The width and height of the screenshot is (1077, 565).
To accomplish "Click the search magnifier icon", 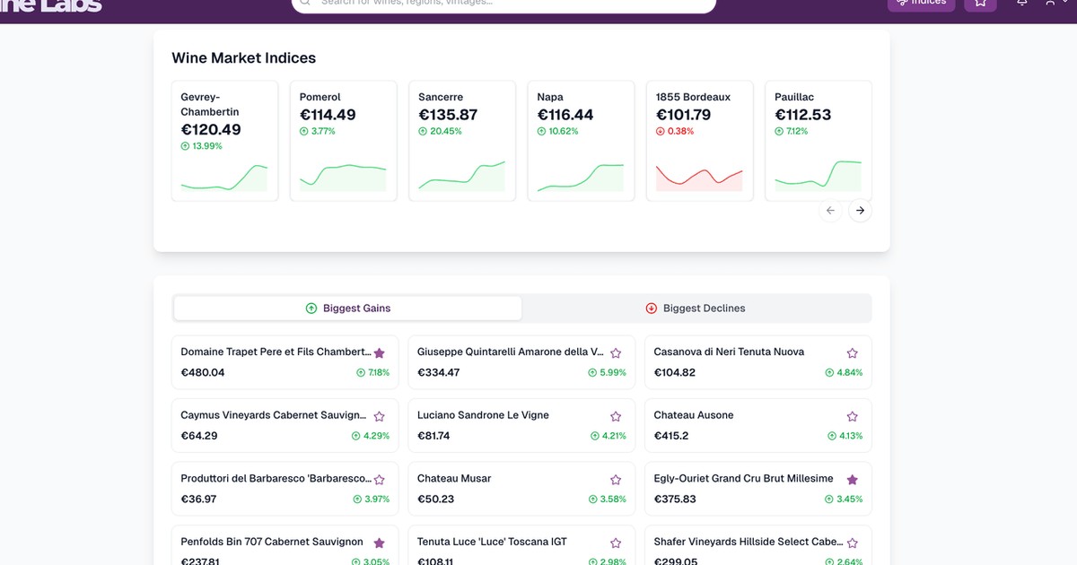I will (x=305, y=3).
